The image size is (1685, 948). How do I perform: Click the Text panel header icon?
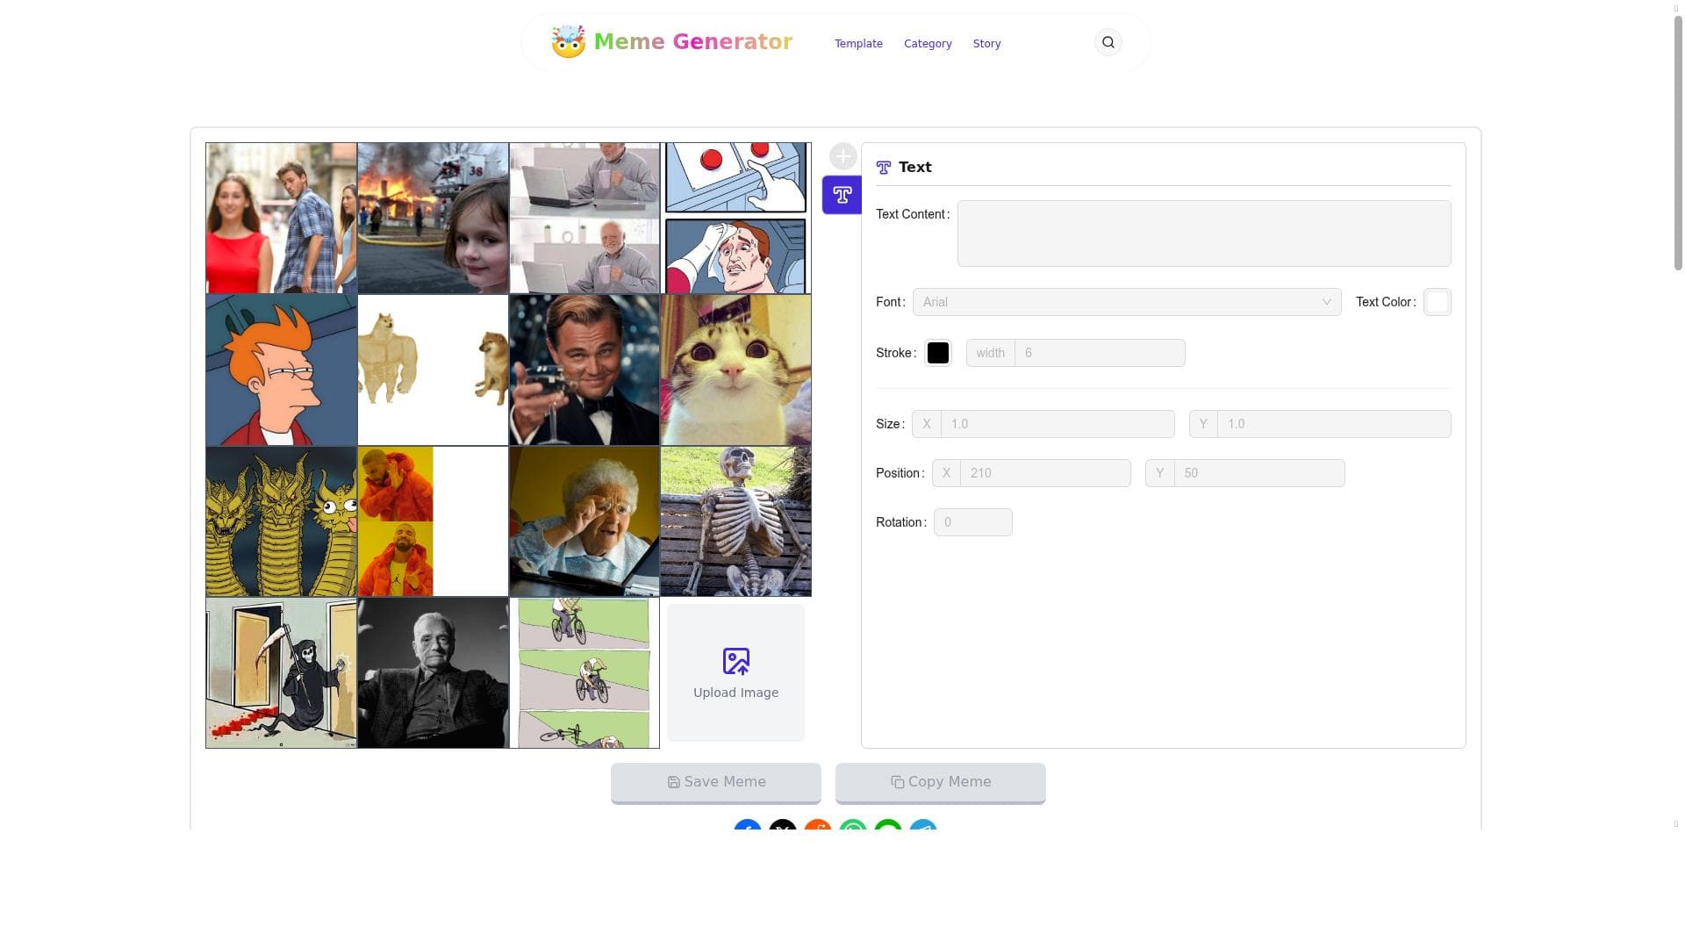click(x=883, y=168)
